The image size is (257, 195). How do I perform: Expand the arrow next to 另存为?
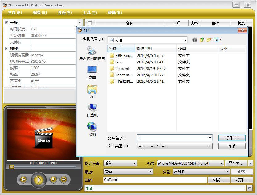click(x=251, y=163)
